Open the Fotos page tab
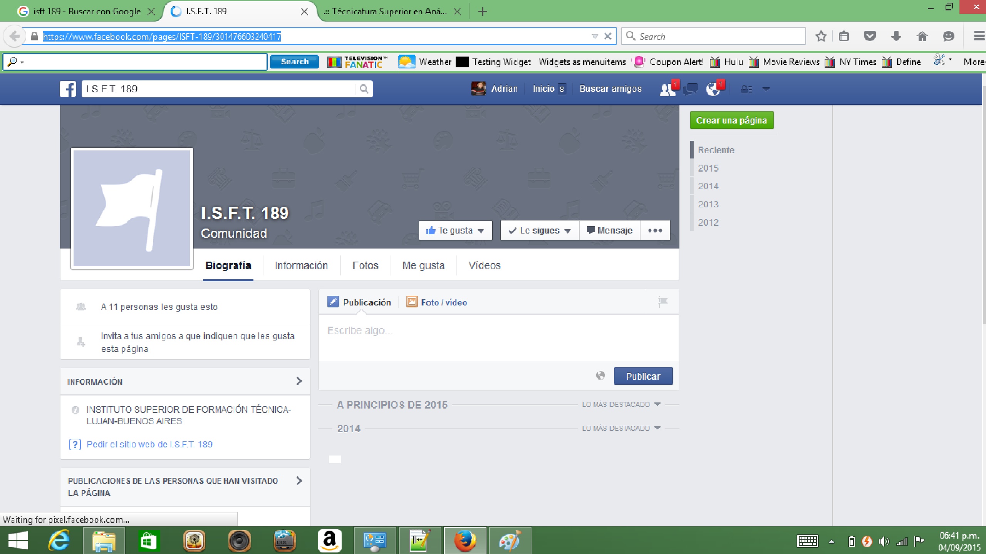The image size is (986, 554). pyautogui.click(x=365, y=265)
